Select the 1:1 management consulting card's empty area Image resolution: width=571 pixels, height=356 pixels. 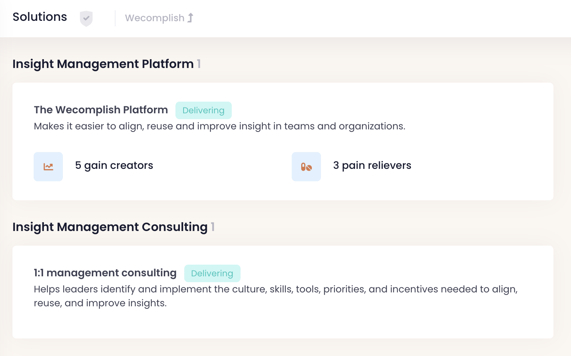tap(366, 323)
